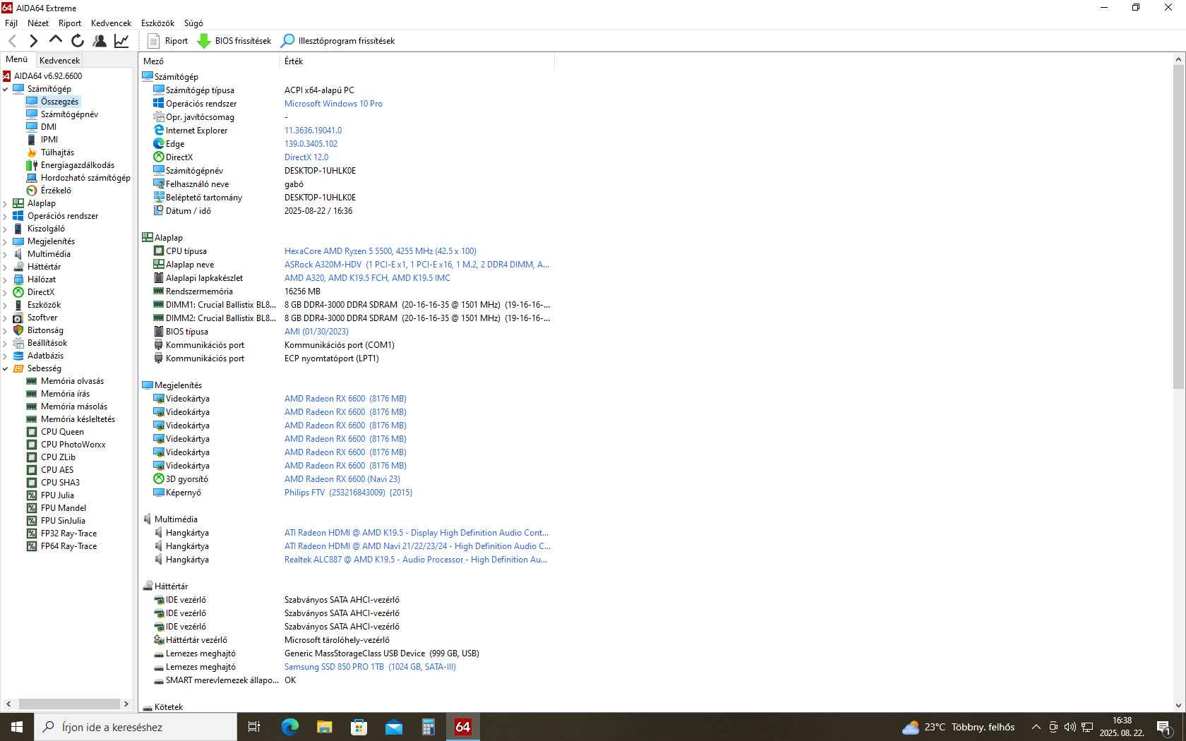Select FP64 Ray-Trace benchmark
Viewport: 1186px width, 741px height.
(x=68, y=546)
